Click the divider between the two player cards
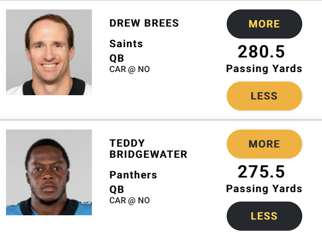 [x=161, y=120]
